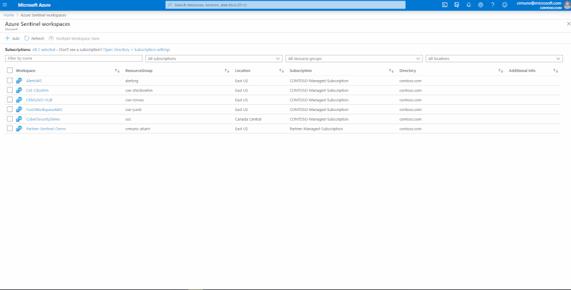The height and width of the screenshot is (290, 571).
Task: Go to Home breadcrumb
Action: (x=9, y=15)
